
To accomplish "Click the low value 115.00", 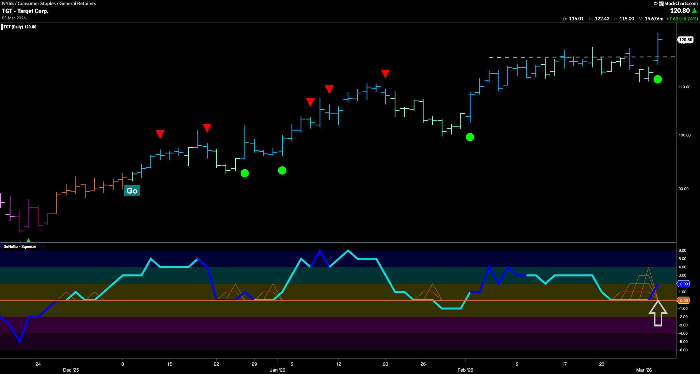I will 626,19.
